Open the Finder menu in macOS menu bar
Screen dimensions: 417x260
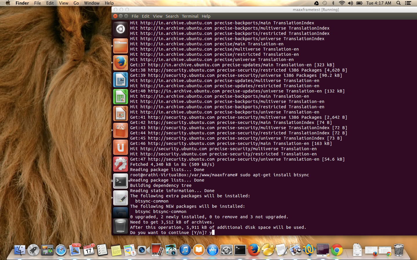pyautogui.click(x=22, y=3)
